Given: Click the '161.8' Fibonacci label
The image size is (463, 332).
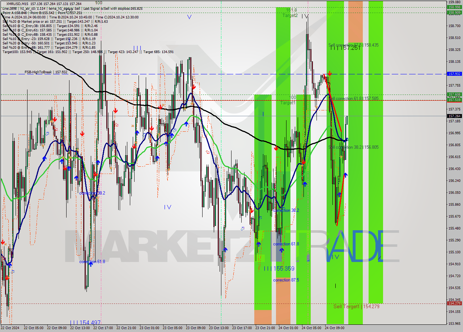Looking at the screenshot, I should coord(291,10).
